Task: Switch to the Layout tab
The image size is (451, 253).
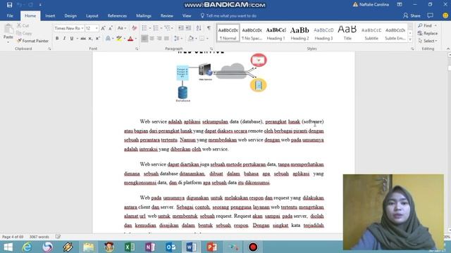Action: pos(92,15)
